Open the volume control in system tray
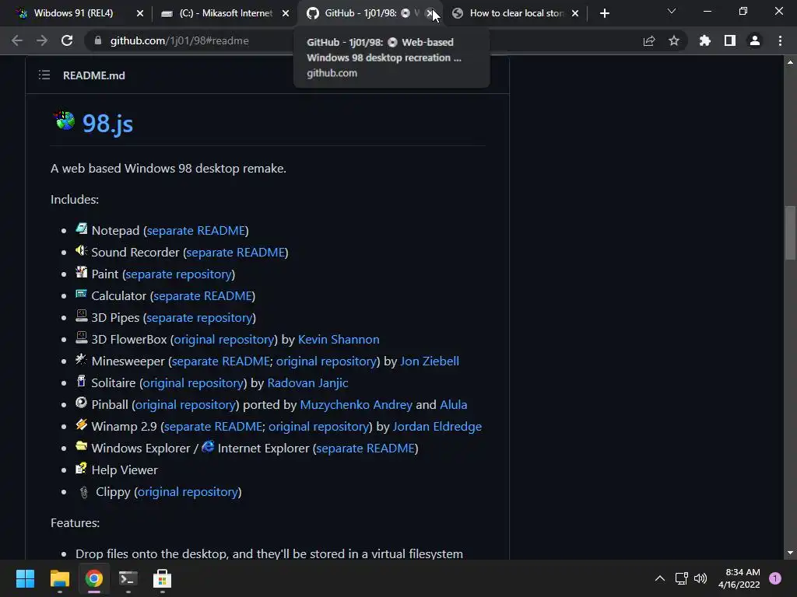 pyautogui.click(x=700, y=578)
